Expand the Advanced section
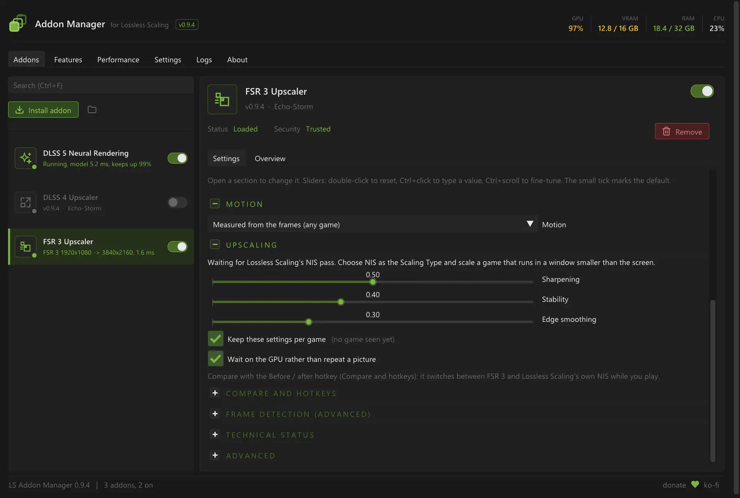The width and height of the screenshot is (740, 498). click(215, 455)
